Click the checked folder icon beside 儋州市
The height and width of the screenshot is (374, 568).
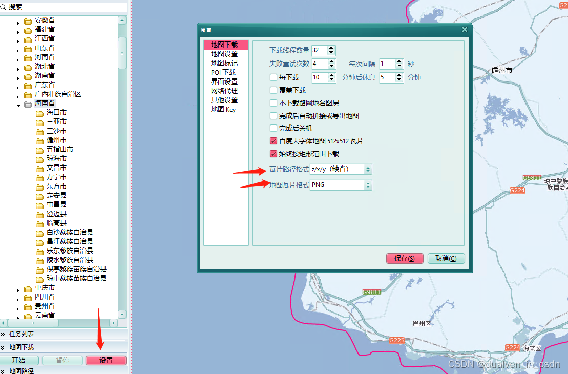tap(40, 140)
